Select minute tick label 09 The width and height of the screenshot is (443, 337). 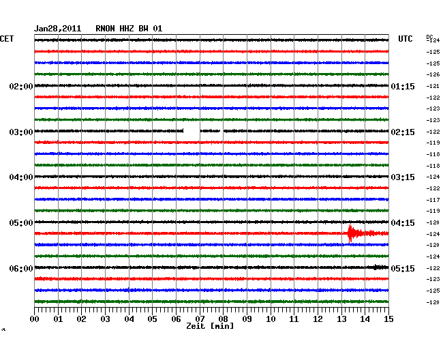click(247, 319)
